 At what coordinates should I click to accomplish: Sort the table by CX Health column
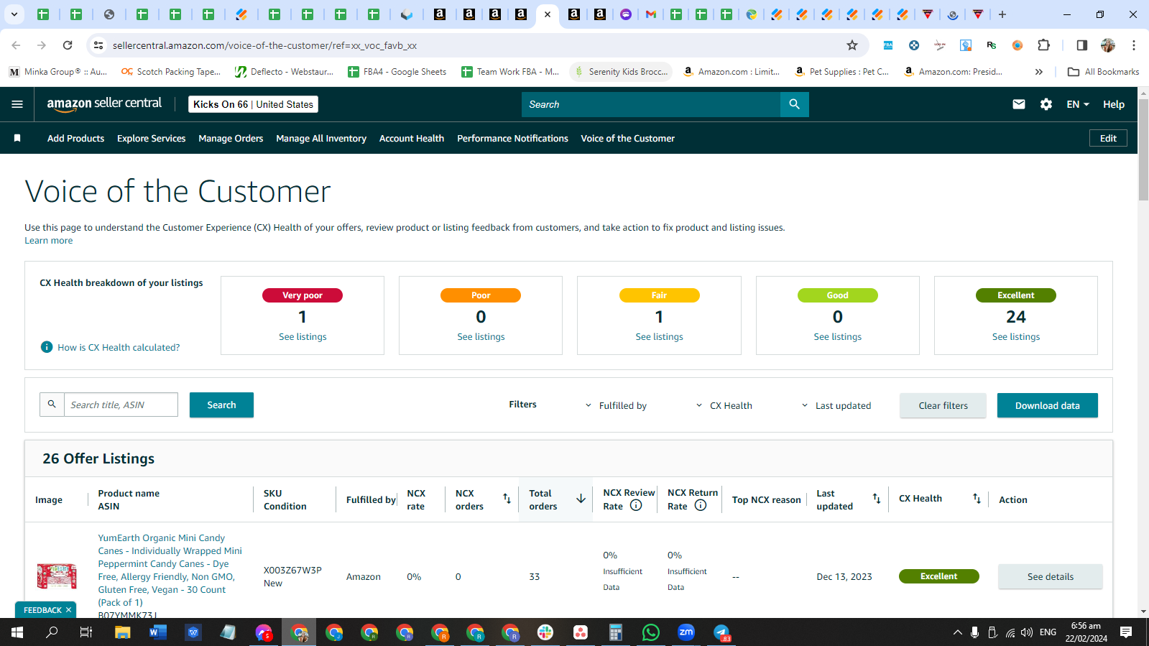(977, 499)
